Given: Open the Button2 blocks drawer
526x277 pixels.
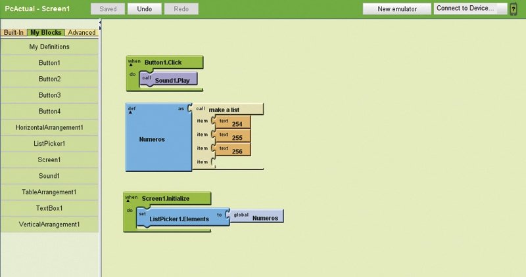Looking at the screenshot, I should 49,79.
